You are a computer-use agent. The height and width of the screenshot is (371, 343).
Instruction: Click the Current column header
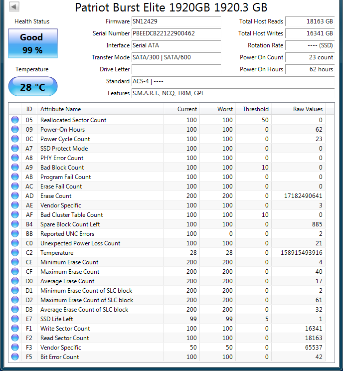[x=181, y=109]
